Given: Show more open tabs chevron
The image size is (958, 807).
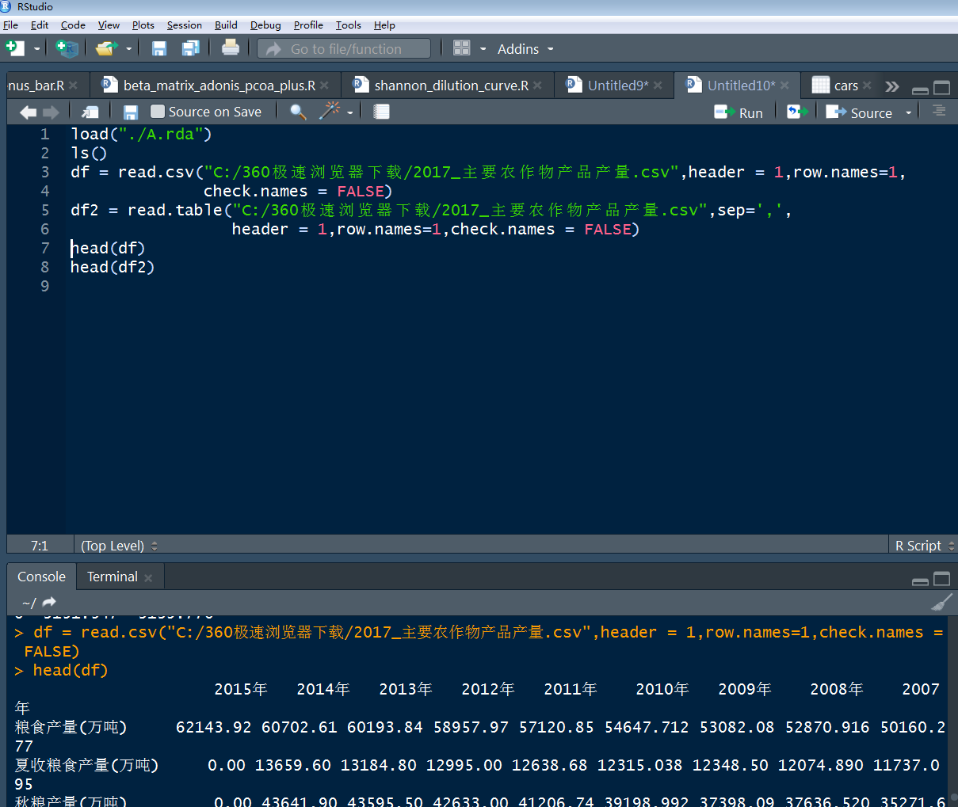Looking at the screenshot, I should [x=892, y=86].
